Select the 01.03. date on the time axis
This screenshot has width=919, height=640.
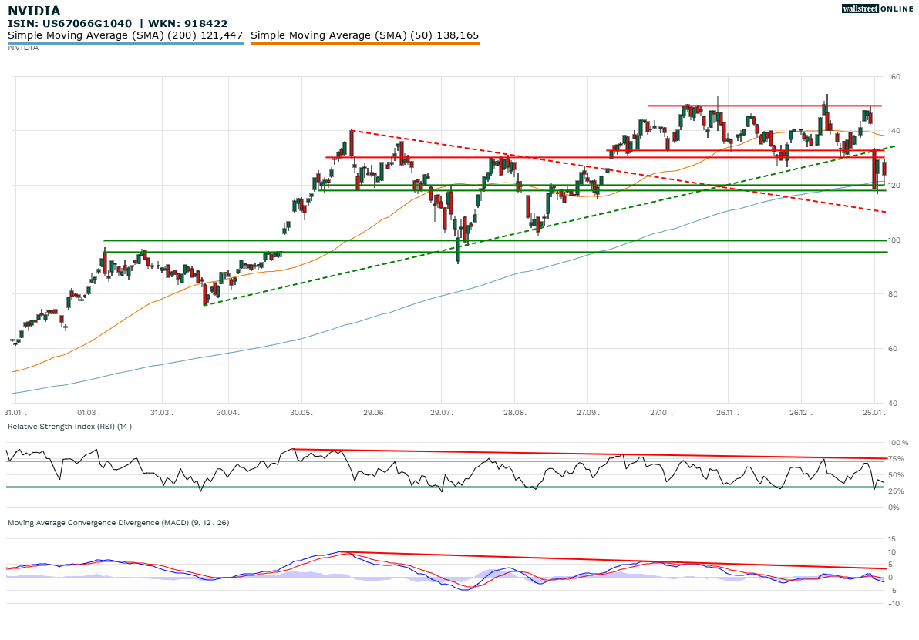pos(89,413)
